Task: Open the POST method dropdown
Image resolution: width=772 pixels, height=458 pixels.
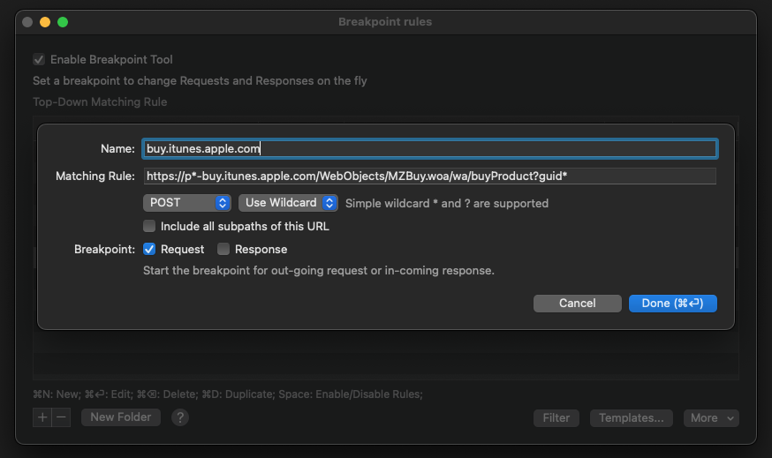Action: point(186,203)
